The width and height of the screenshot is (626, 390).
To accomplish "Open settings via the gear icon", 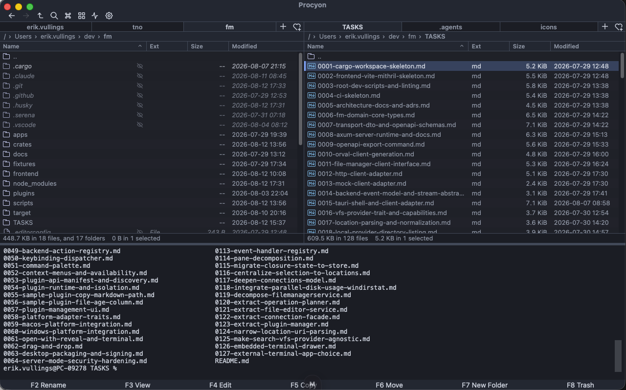I will [x=109, y=16].
